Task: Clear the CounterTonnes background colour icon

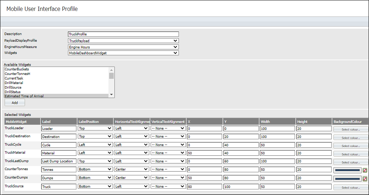Action: click(365, 170)
